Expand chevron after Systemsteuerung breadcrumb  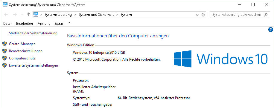(x=75, y=15)
